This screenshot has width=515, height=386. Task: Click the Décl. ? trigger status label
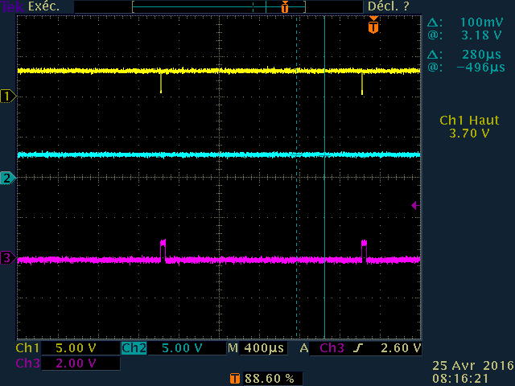tap(389, 6)
